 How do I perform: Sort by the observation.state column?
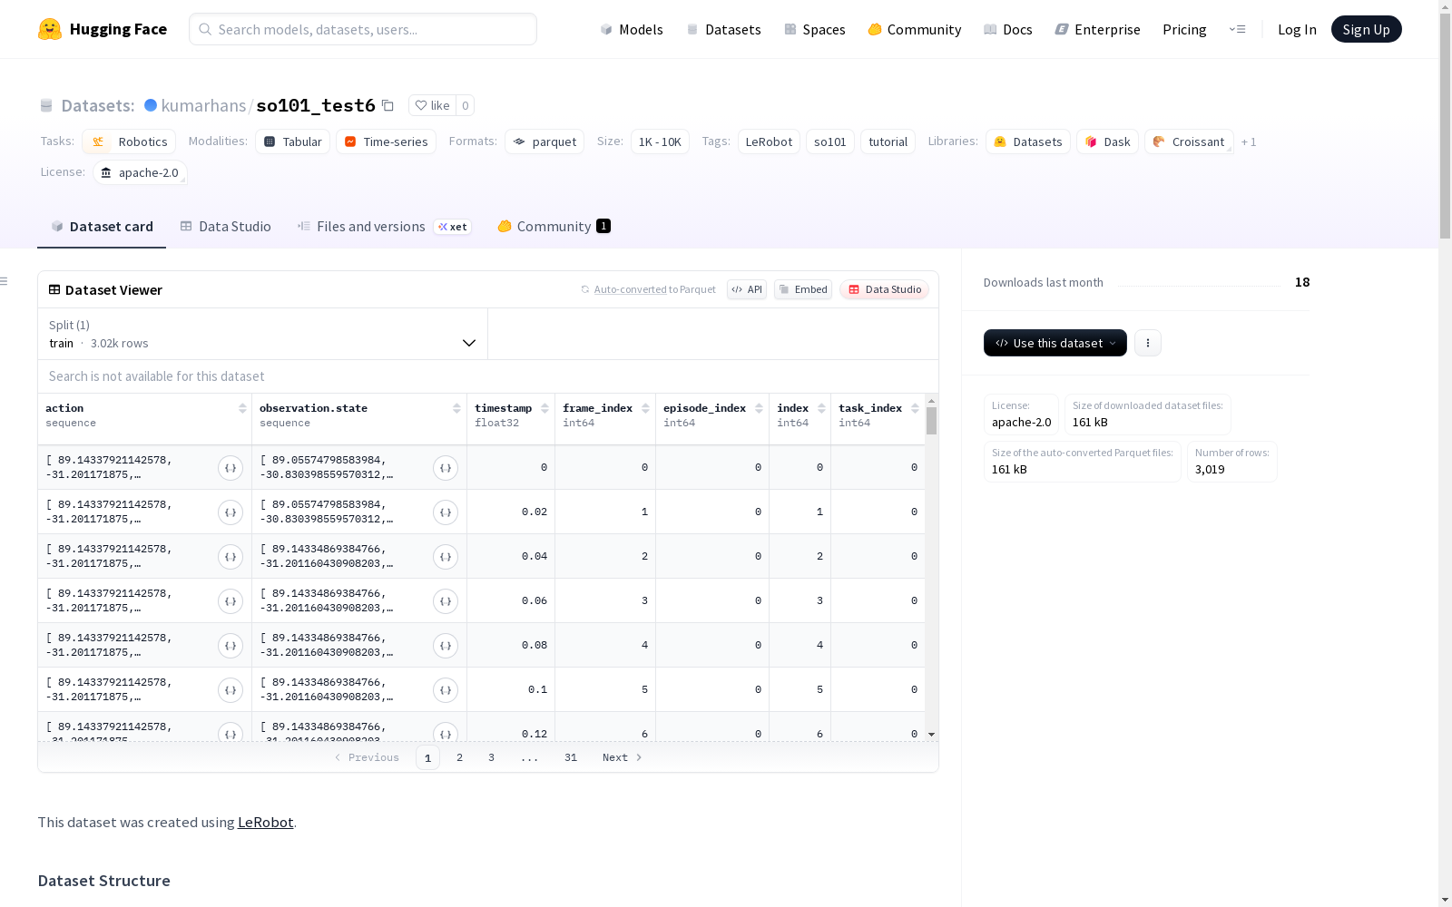point(456,408)
